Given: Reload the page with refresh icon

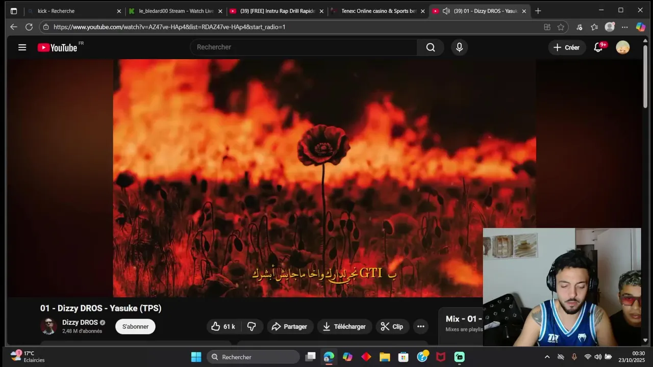Looking at the screenshot, I should click(x=29, y=27).
